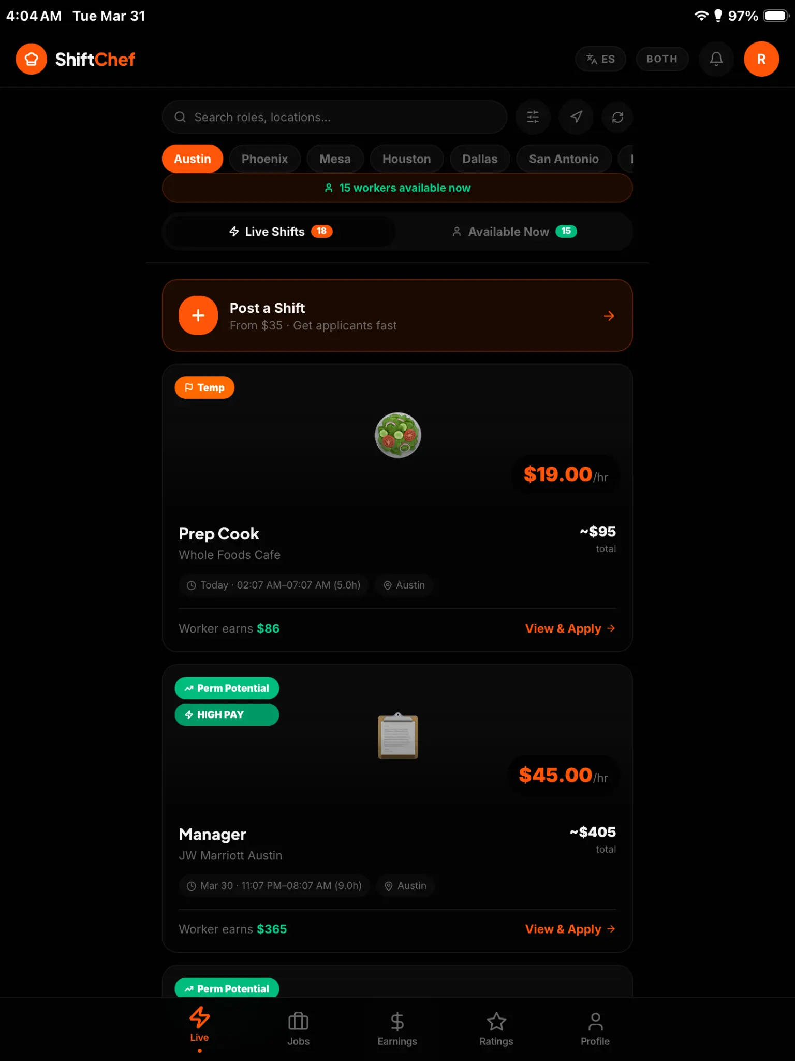795x1061 pixels.
Task: Open View & Apply for Prep Cook
Action: click(x=570, y=628)
